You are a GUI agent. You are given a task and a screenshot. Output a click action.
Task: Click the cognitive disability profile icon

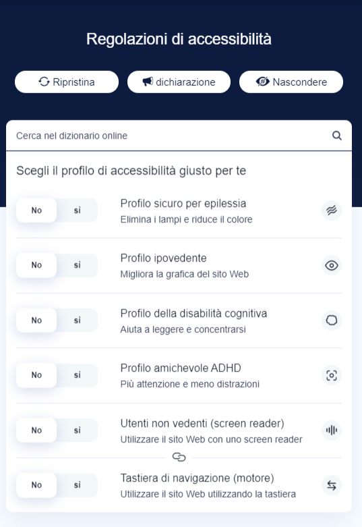coord(332,320)
